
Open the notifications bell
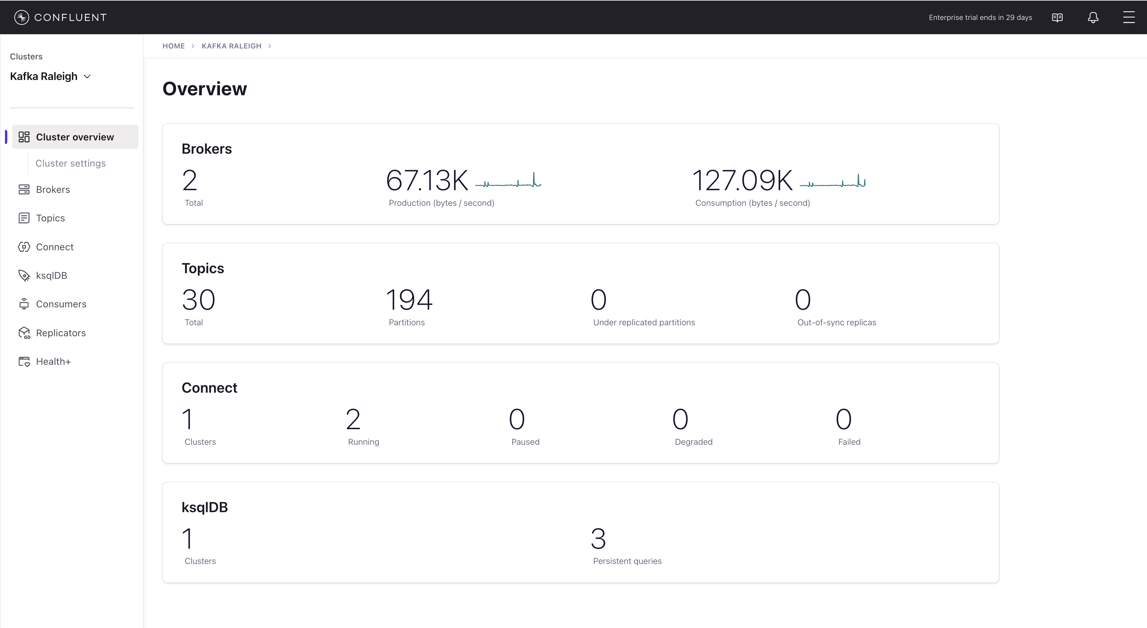click(1093, 17)
